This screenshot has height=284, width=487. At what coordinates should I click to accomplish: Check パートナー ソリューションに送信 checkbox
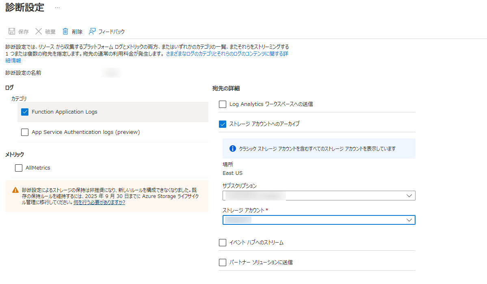pyautogui.click(x=223, y=262)
